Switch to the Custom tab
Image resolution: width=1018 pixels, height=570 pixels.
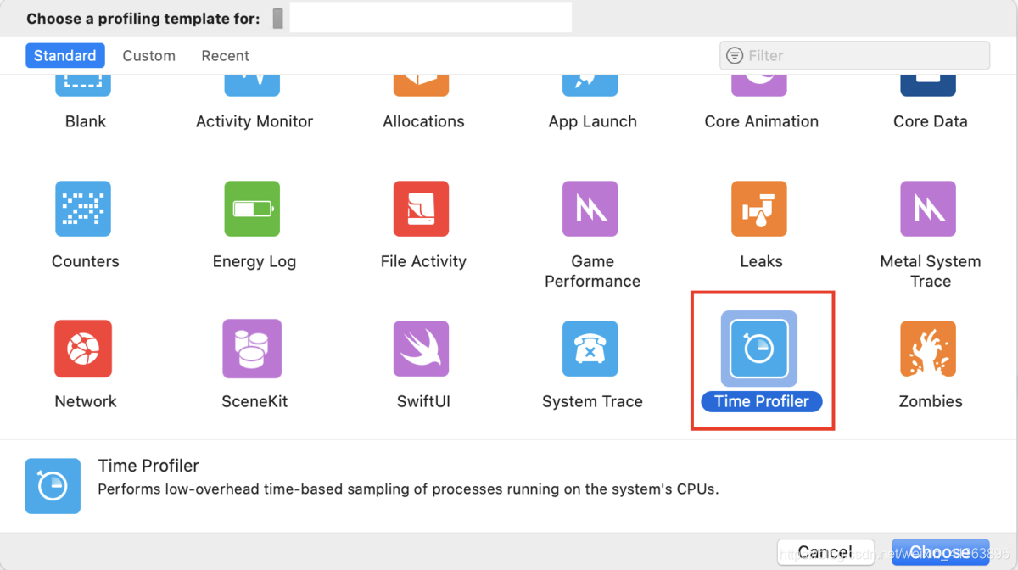coord(148,56)
